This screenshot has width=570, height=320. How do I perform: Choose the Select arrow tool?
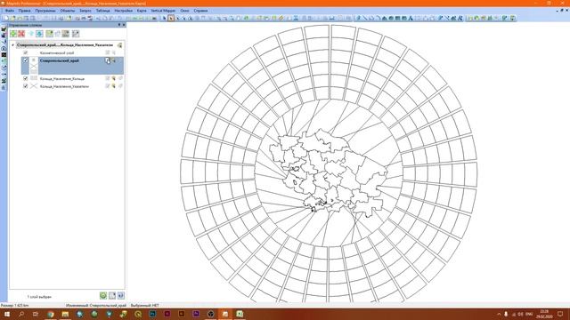pos(164,18)
